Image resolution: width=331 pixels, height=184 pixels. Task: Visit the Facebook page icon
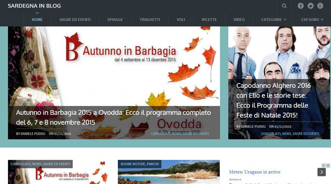pos(301,6)
